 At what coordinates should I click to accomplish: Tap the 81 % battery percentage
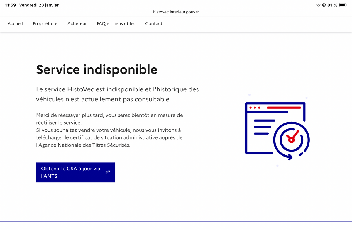(332, 5)
